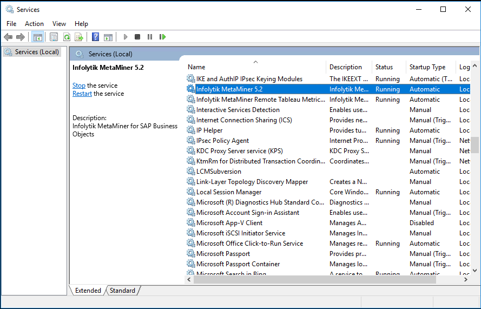The width and height of the screenshot is (481, 309).
Task: Click the Disabled startup type cell
Action: (421, 223)
